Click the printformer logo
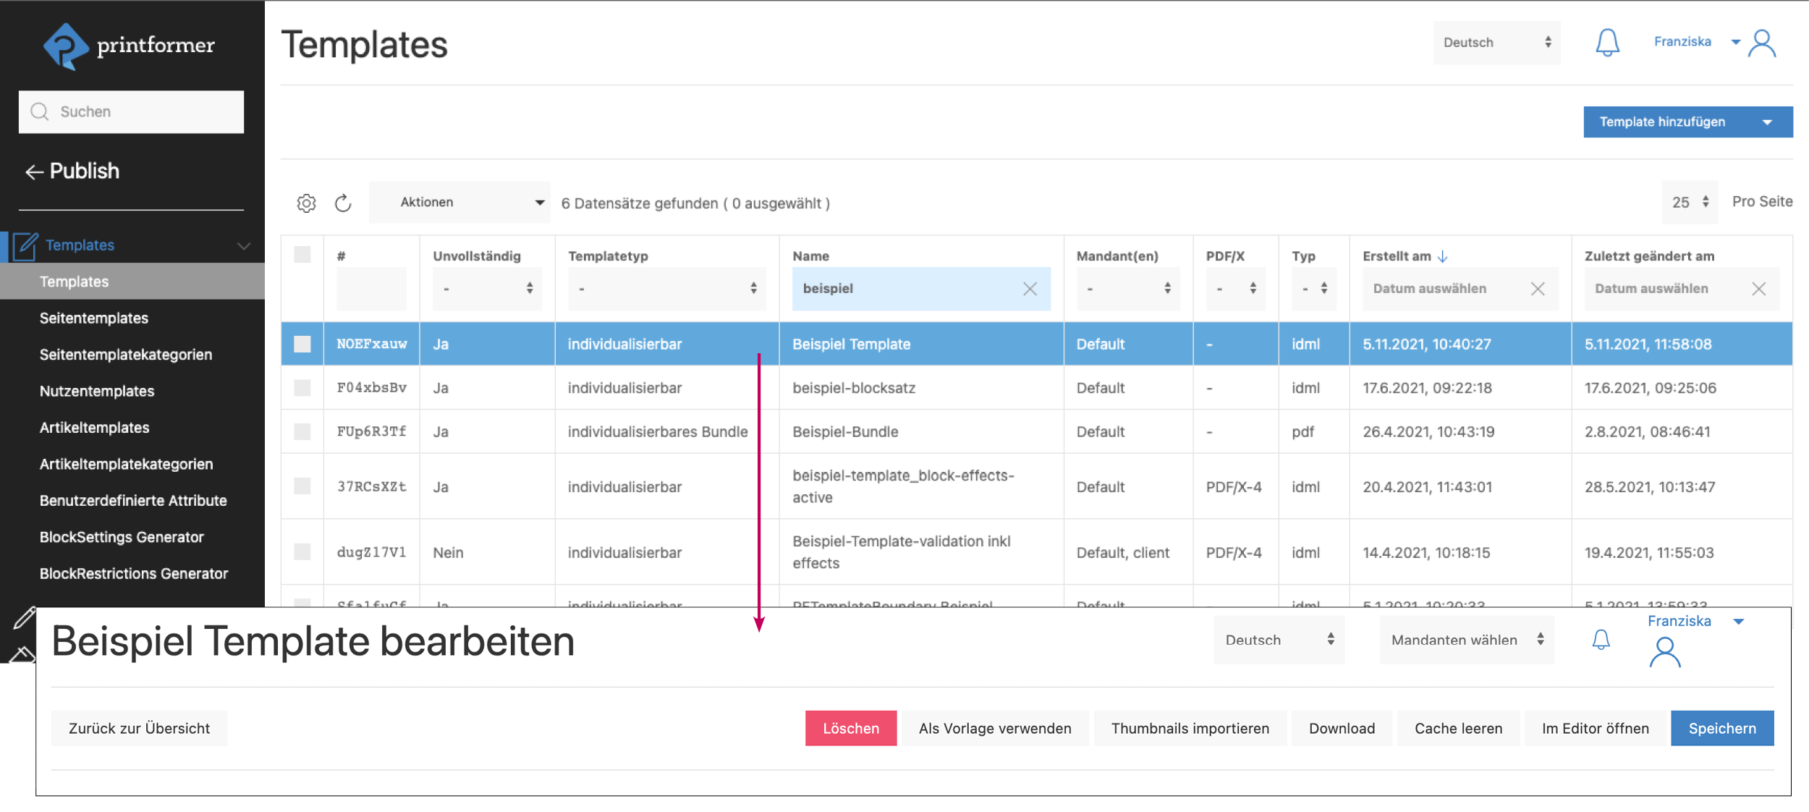Image resolution: width=1809 pixels, height=812 pixels. [130, 46]
